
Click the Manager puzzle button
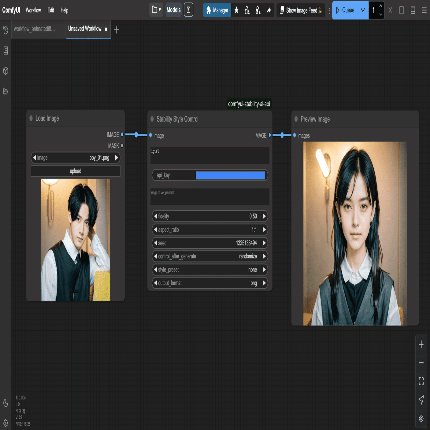point(217,10)
